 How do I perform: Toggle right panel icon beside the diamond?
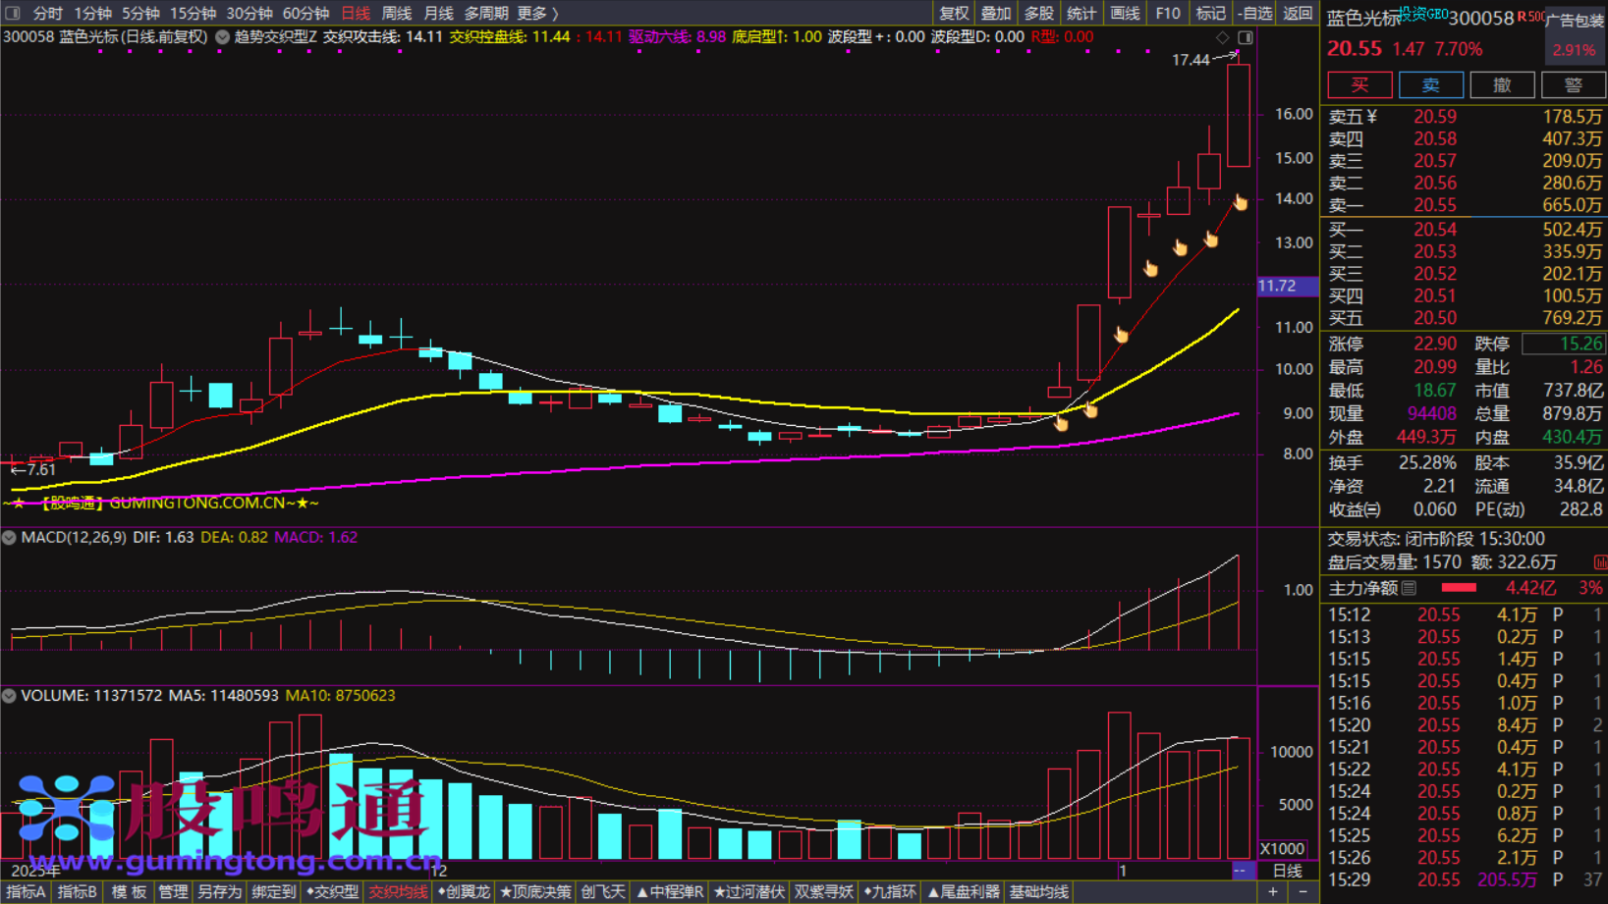point(1245,37)
